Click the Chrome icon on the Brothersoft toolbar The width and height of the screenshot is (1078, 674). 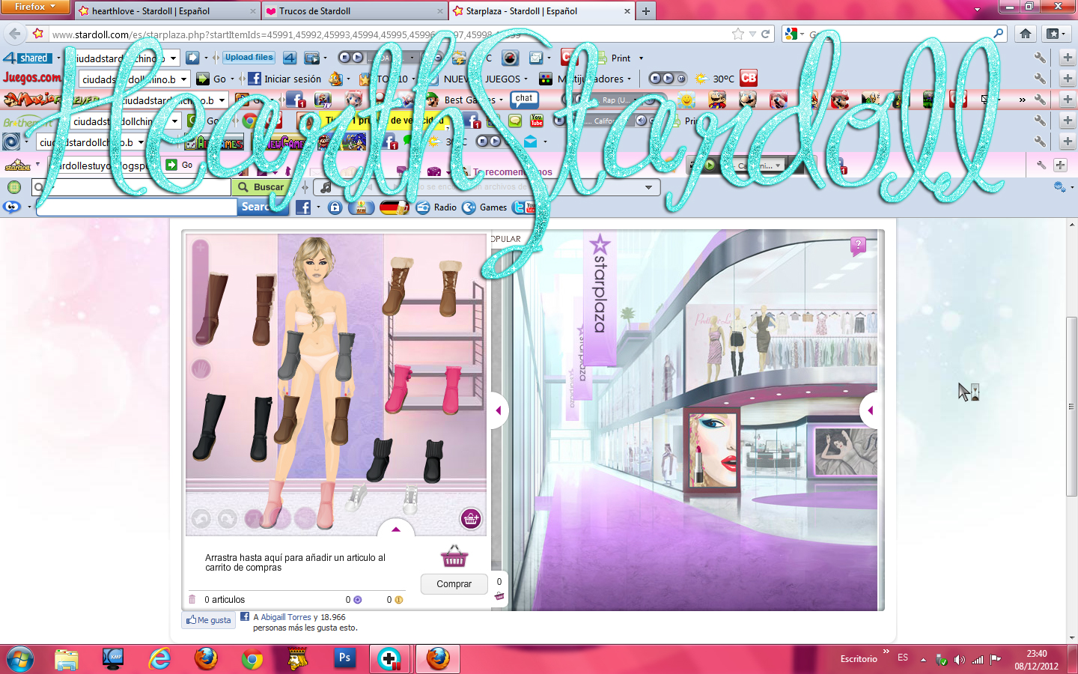pyautogui.click(x=249, y=121)
